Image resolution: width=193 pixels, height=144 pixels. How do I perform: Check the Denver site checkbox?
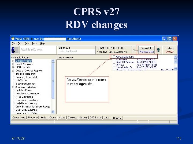(x=114, y=65)
